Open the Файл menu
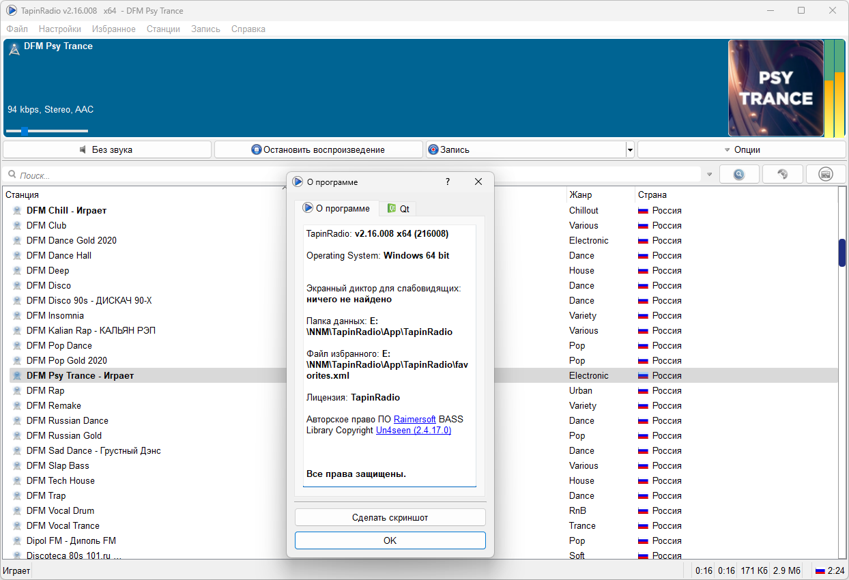Viewport: 849px width, 580px height. pyautogui.click(x=17, y=29)
